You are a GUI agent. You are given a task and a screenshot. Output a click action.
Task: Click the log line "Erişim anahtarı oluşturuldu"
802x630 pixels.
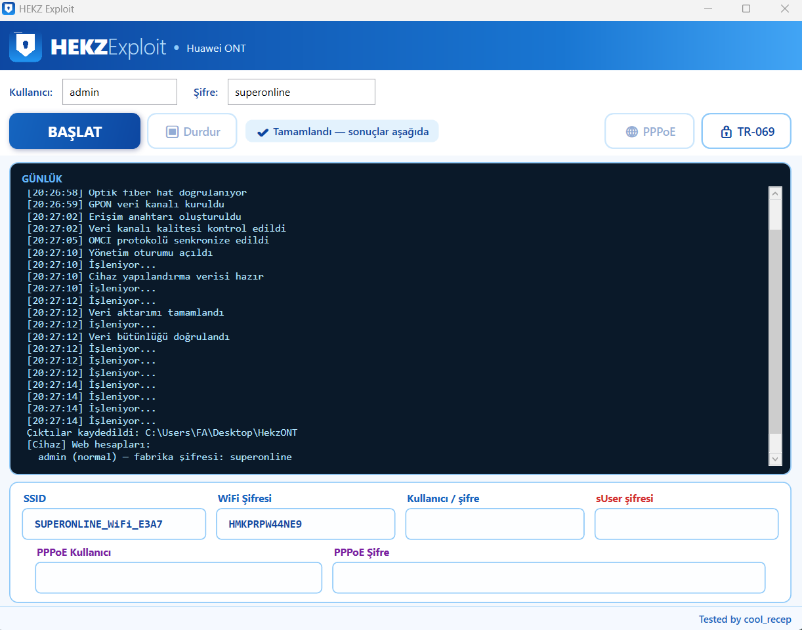pyautogui.click(x=134, y=217)
